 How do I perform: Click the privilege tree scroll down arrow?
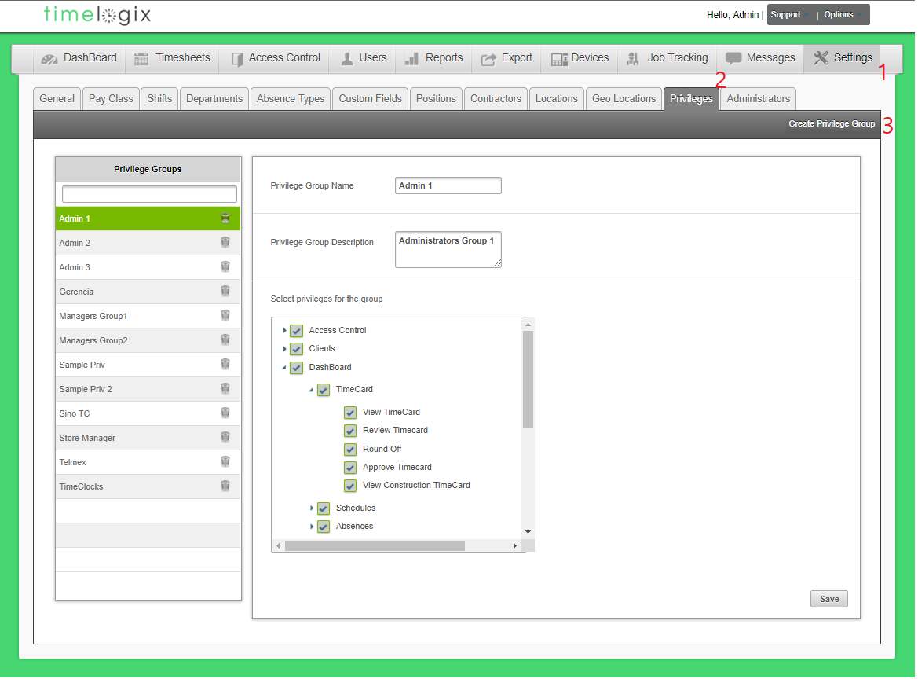(528, 532)
